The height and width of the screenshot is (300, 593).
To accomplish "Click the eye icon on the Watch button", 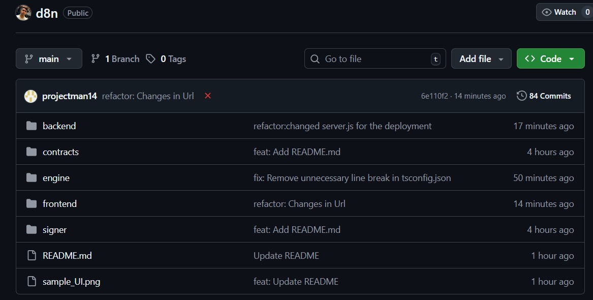I will pyautogui.click(x=546, y=12).
